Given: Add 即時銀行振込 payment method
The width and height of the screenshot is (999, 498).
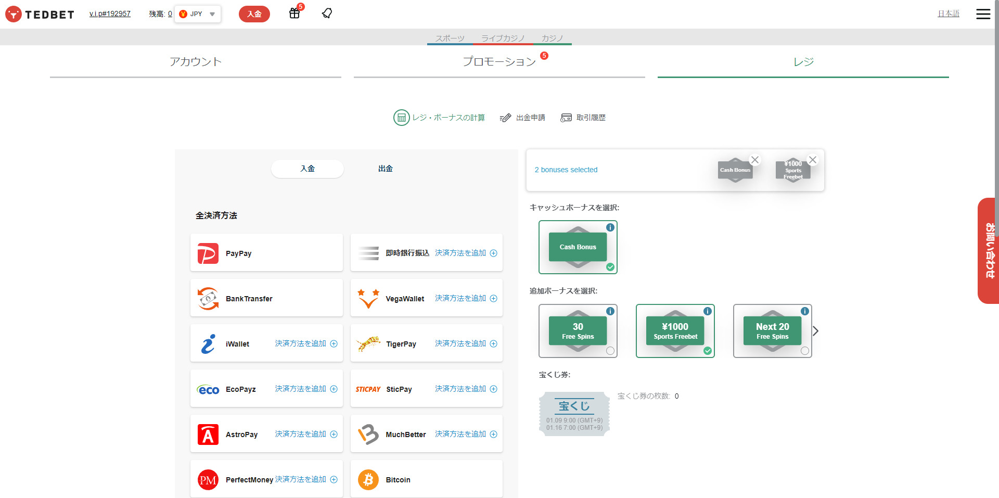Looking at the screenshot, I should [466, 253].
